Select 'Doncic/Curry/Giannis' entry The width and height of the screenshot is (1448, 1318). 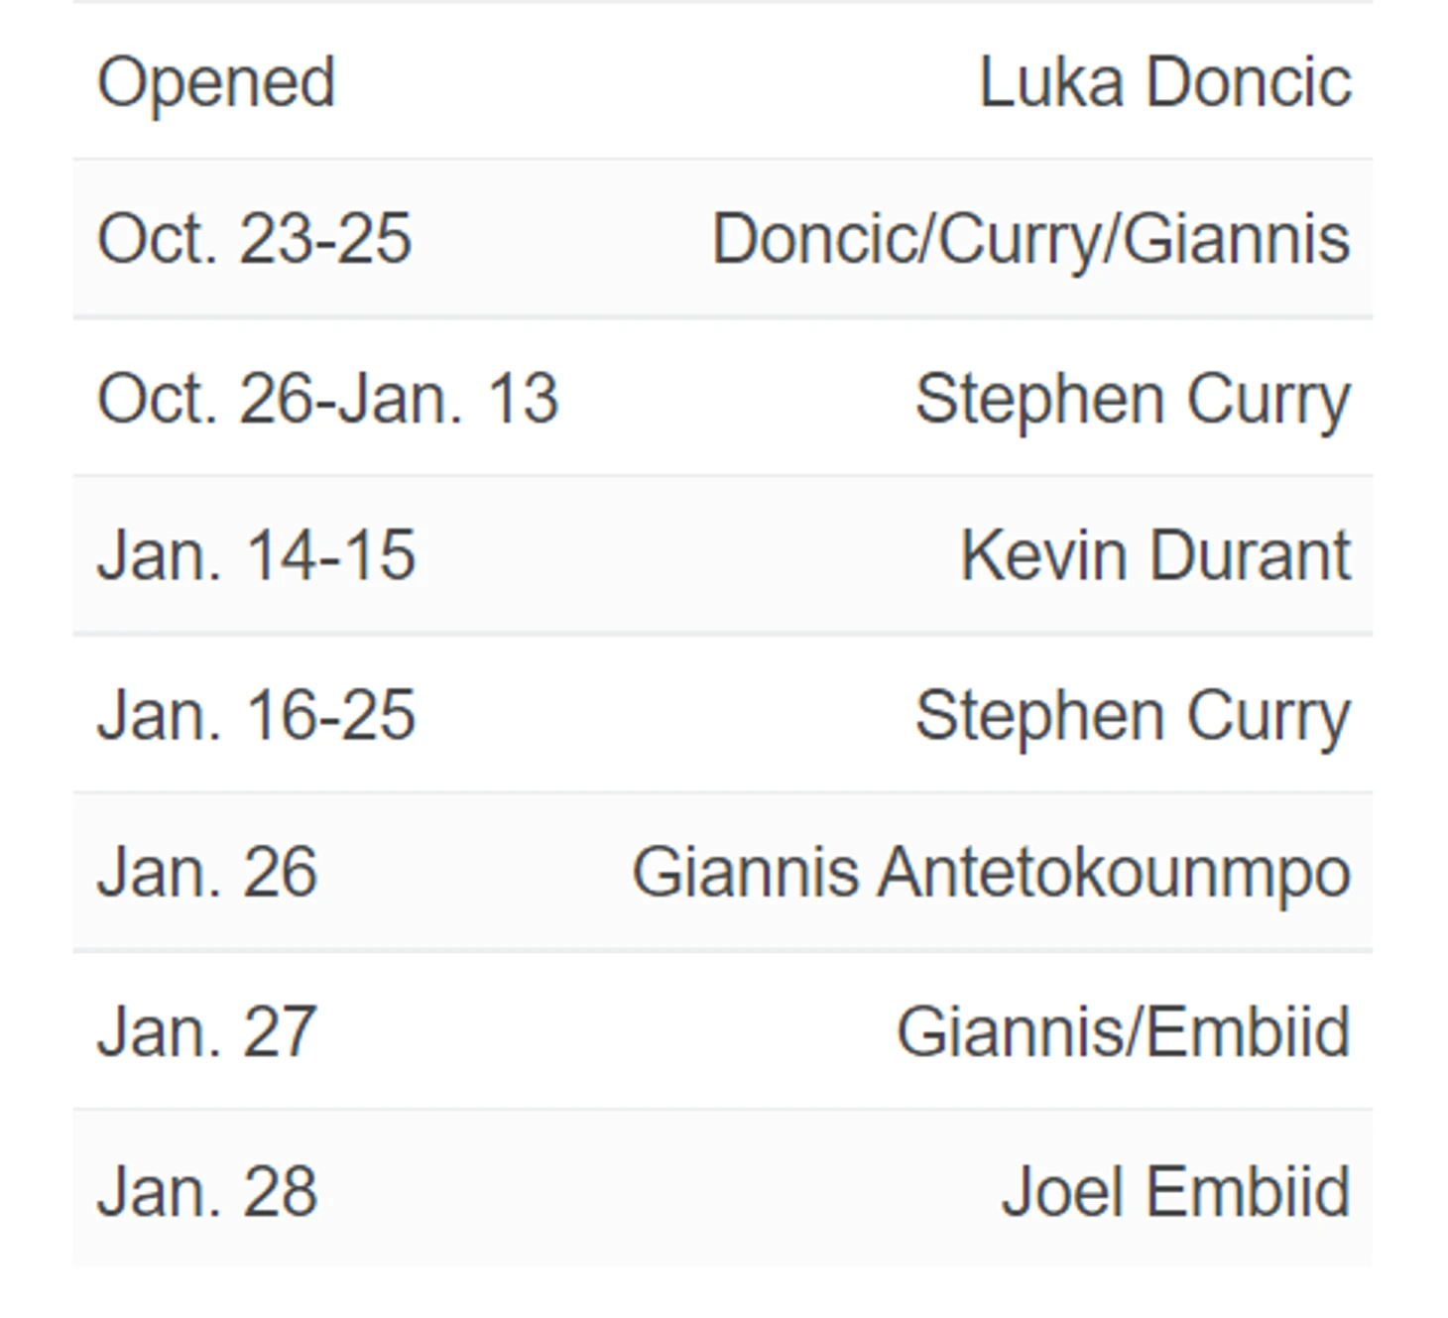(x=1031, y=241)
